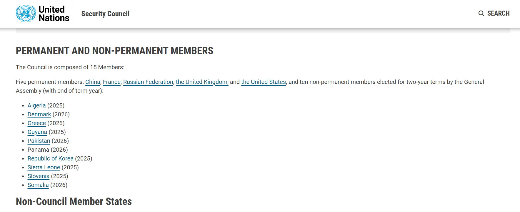Viewport: 520px width, 212px height.
Task: Visit the United Kingdom link
Action: tap(202, 82)
